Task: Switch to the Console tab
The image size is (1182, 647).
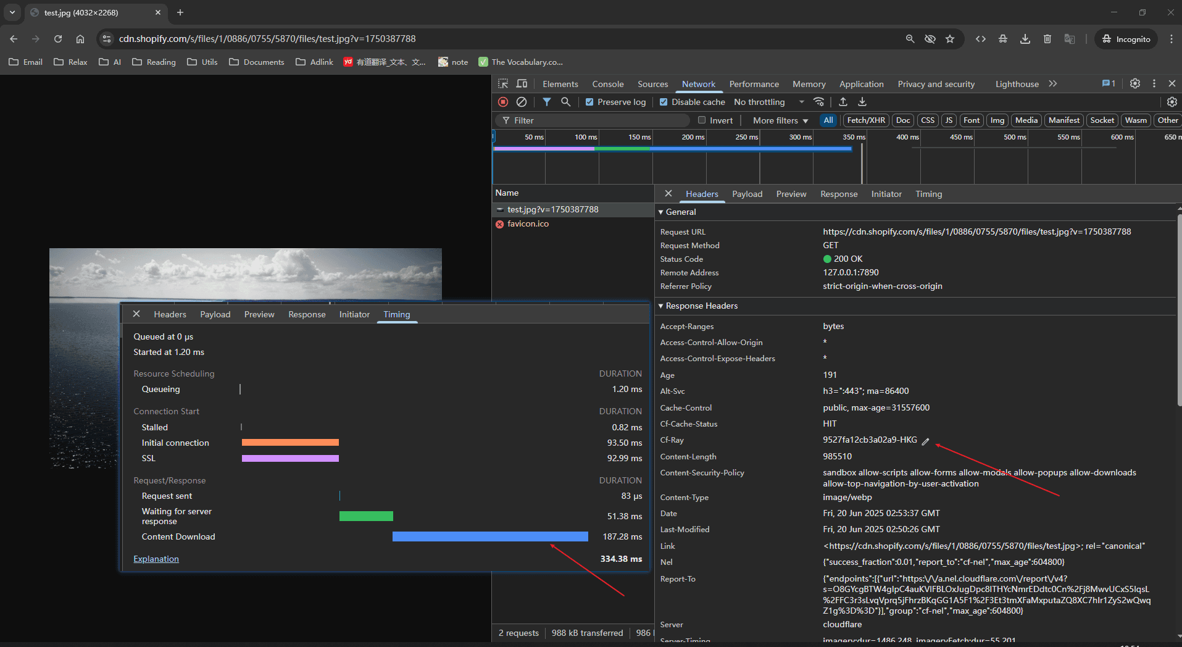Action: pyautogui.click(x=607, y=85)
